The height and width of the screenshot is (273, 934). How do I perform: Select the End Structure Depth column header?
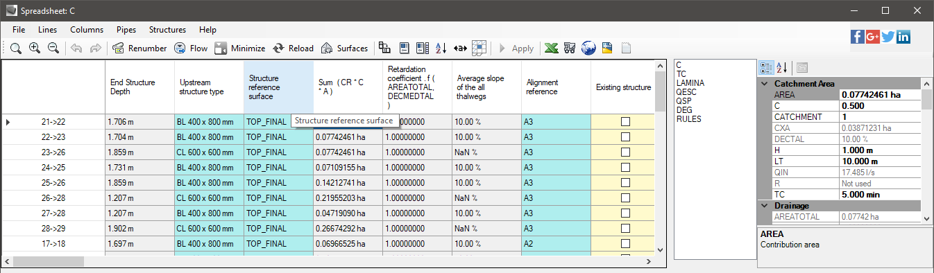(x=139, y=87)
